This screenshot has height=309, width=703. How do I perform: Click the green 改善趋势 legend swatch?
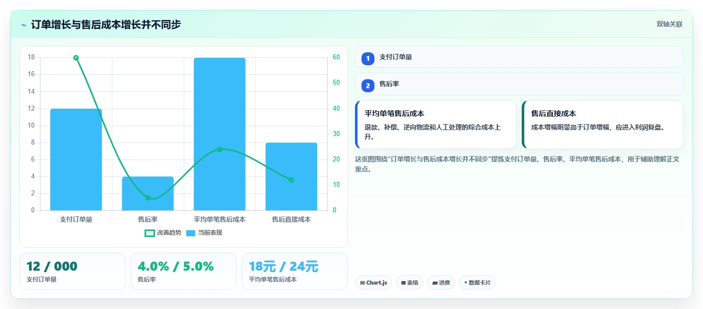pyautogui.click(x=149, y=233)
